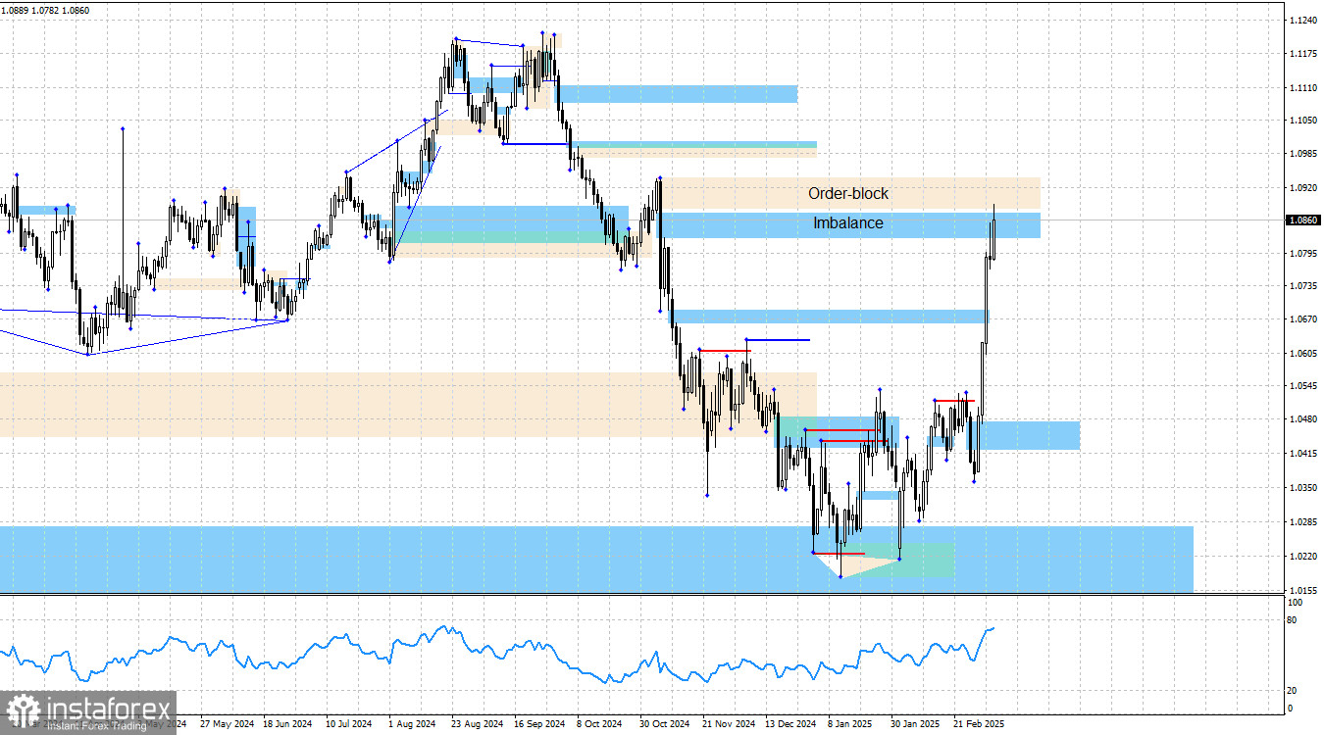
Task: Click price level 1.0735 on axis
Action: (x=1301, y=286)
